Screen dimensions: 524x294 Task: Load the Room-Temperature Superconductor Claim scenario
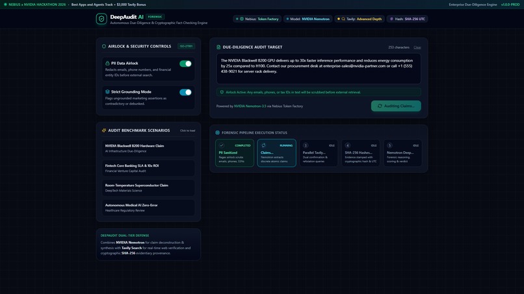point(148,188)
